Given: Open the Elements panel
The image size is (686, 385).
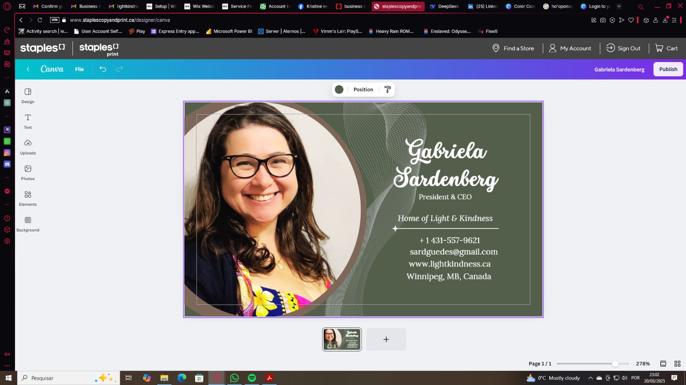Looking at the screenshot, I should click(28, 198).
